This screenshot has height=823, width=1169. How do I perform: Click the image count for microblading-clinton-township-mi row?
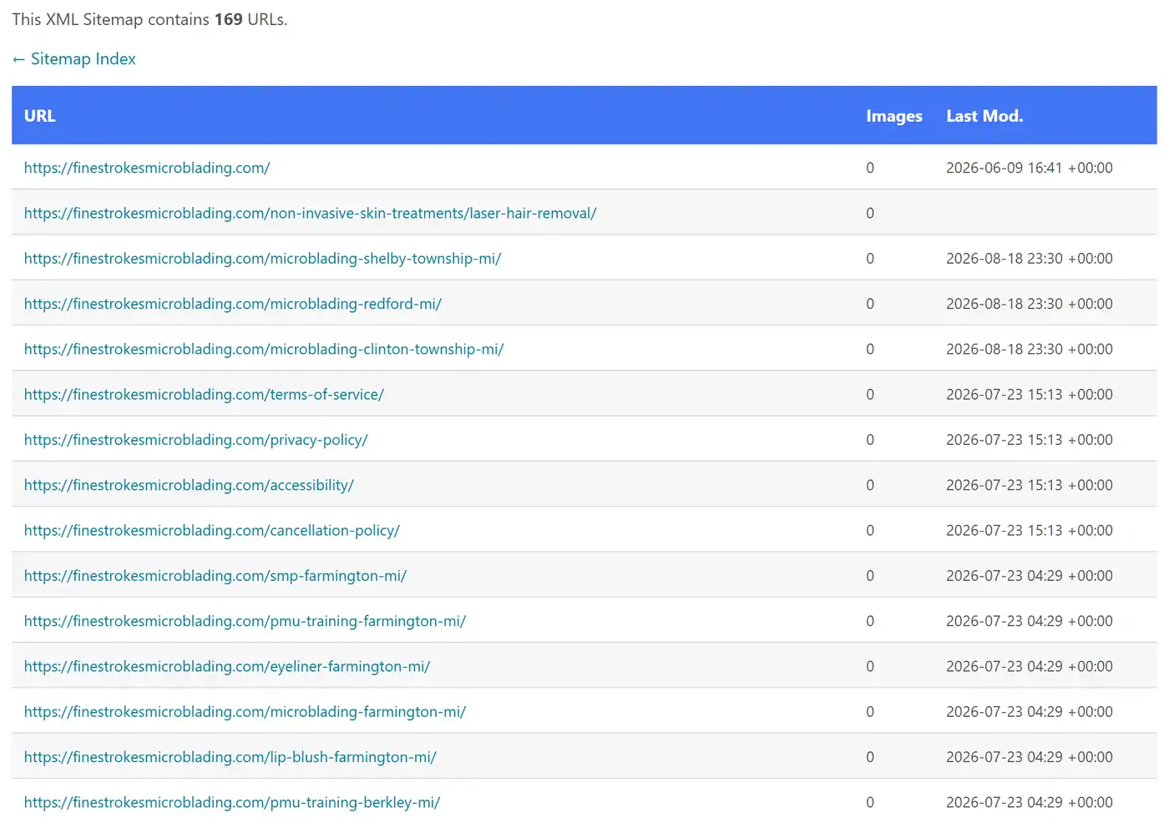click(870, 349)
